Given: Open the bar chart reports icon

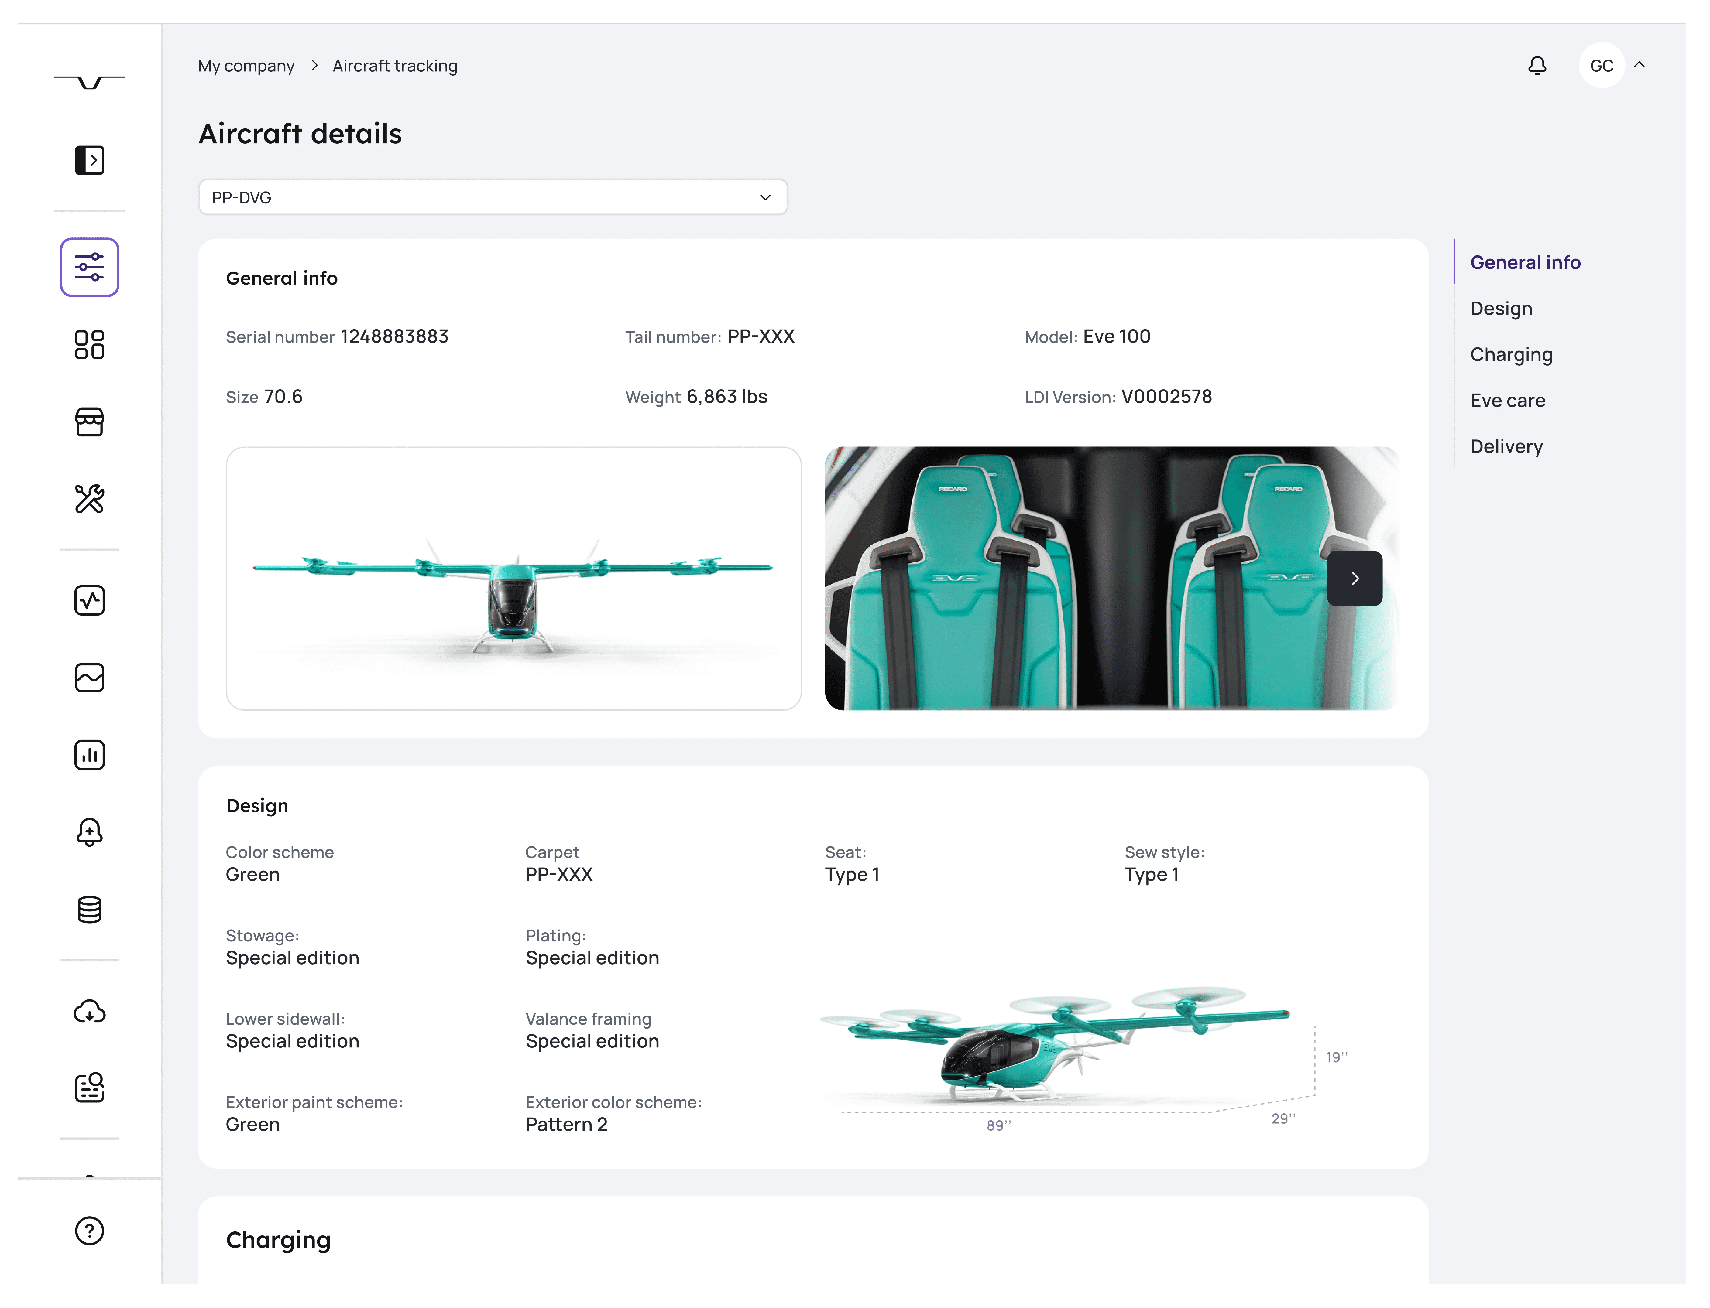Looking at the screenshot, I should 90,754.
